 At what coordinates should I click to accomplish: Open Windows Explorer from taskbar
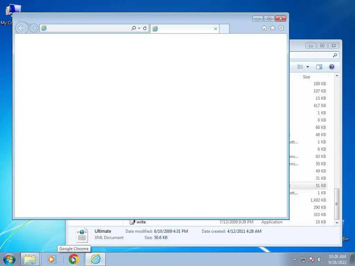point(30,259)
